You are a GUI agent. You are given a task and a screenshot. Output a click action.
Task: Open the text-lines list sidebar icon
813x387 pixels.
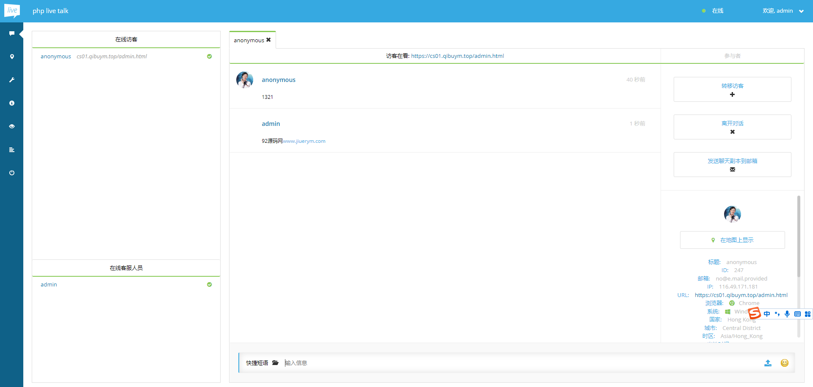[x=12, y=150]
